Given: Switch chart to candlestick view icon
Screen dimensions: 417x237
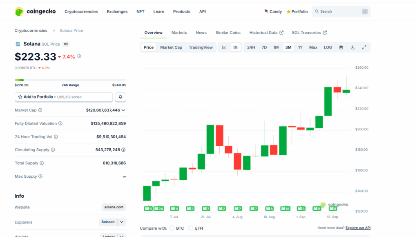Looking at the screenshot, I should 236,47.
